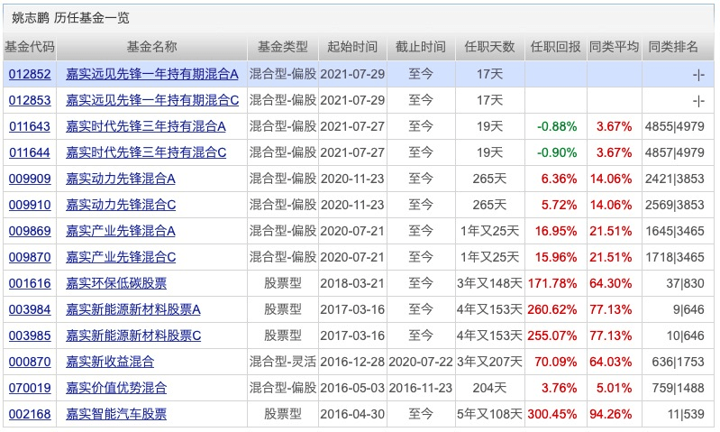The height and width of the screenshot is (432, 720).
Task: Select start date 2016-04-30
Action: 352,415
